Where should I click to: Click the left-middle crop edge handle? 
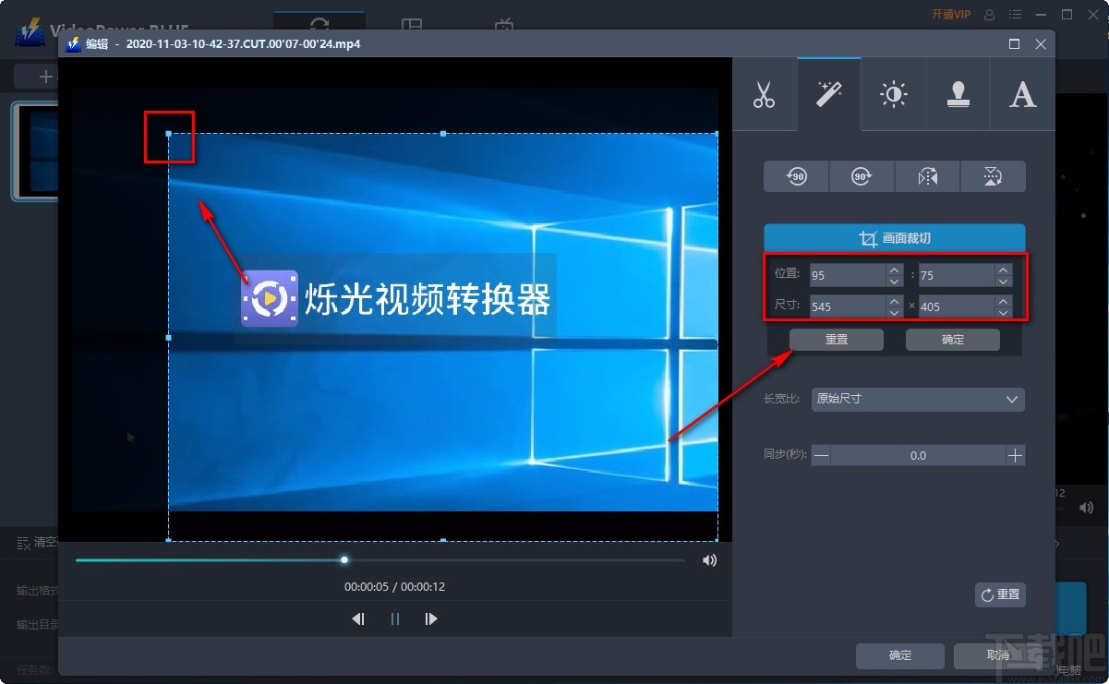[x=168, y=338]
